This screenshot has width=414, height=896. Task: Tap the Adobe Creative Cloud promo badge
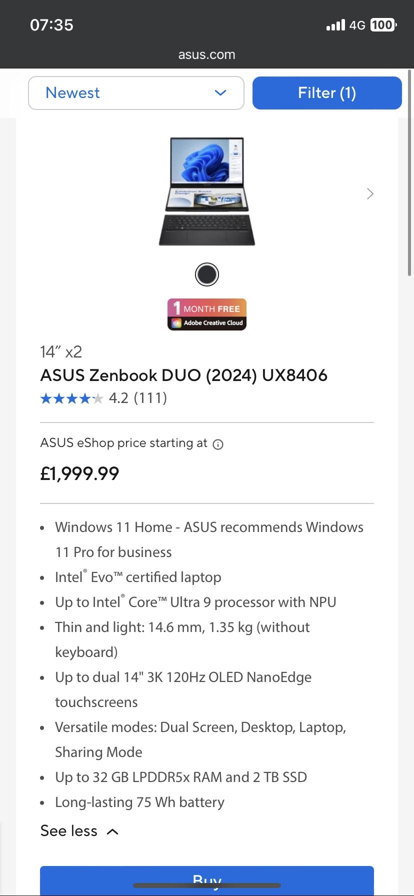207,314
